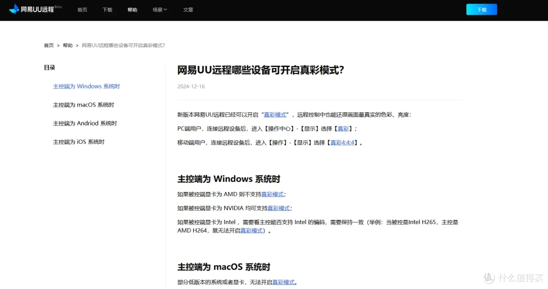Jump to 主控端为 iOS 系统时 in 目录
The width and height of the screenshot is (548, 289).
79,142
